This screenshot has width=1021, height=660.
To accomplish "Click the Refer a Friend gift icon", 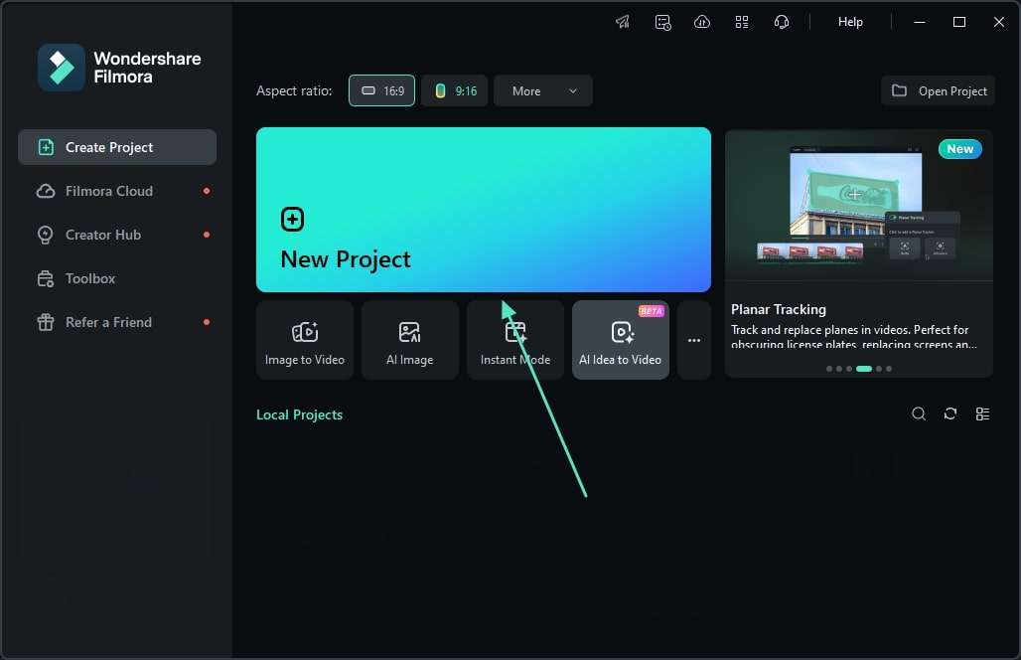I will [x=46, y=322].
